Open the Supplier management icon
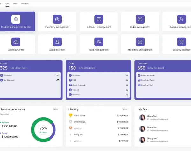 coord(181,19)
